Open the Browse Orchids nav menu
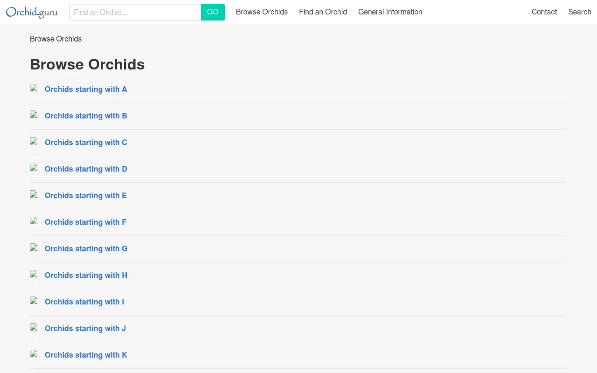This screenshot has width=597, height=373. [262, 12]
